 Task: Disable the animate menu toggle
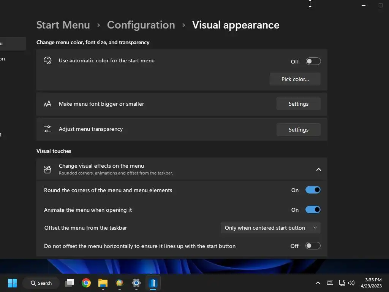pos(313,210)
